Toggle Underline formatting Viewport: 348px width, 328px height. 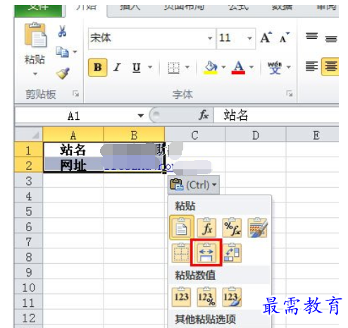(x=137, y=68)
